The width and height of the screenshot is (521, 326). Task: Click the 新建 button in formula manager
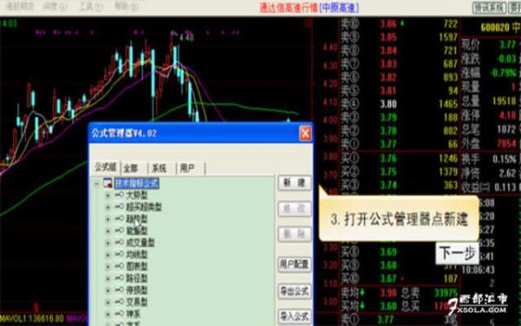pyautogui.click(x=294, y=183)
